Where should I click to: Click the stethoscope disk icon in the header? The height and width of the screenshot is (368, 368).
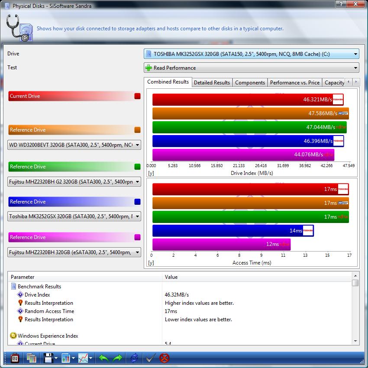click(x=19, y=28)
